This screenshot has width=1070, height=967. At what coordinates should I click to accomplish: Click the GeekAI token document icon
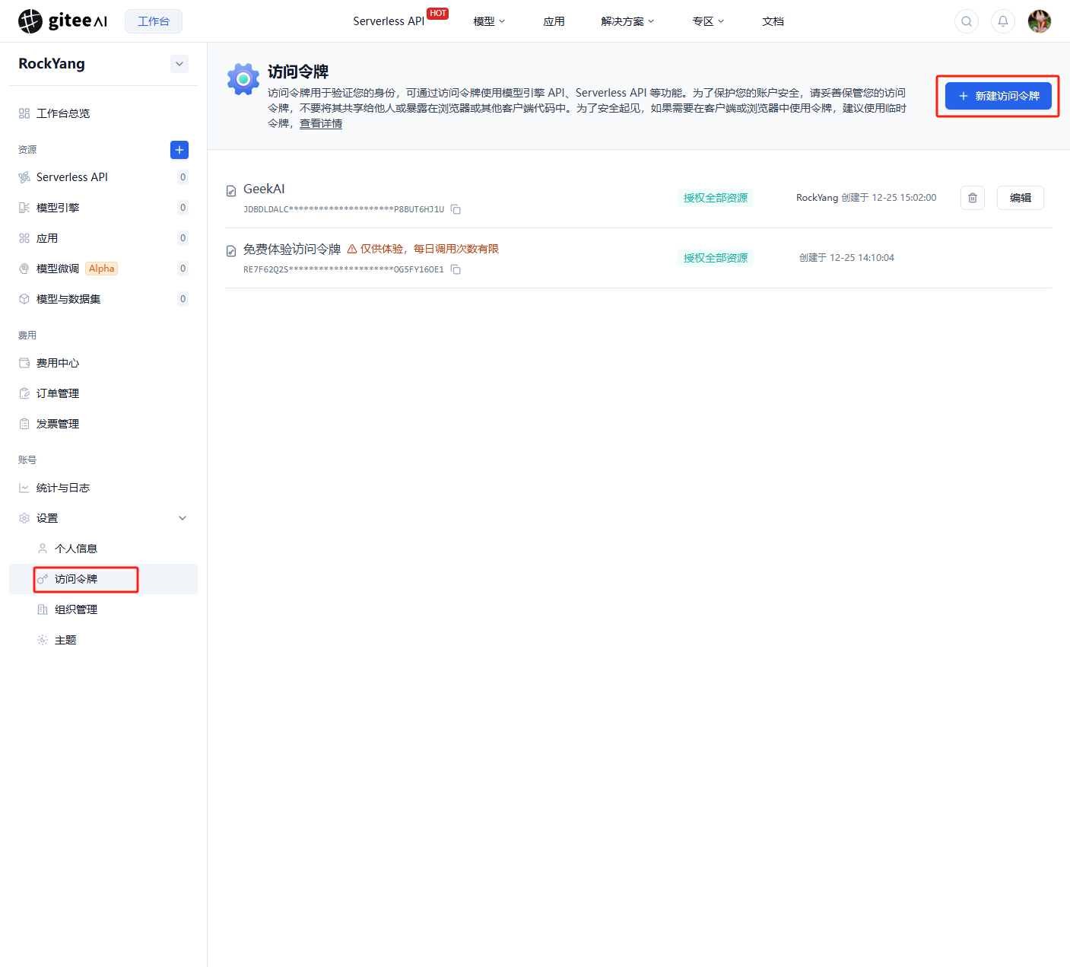[231, 191]
